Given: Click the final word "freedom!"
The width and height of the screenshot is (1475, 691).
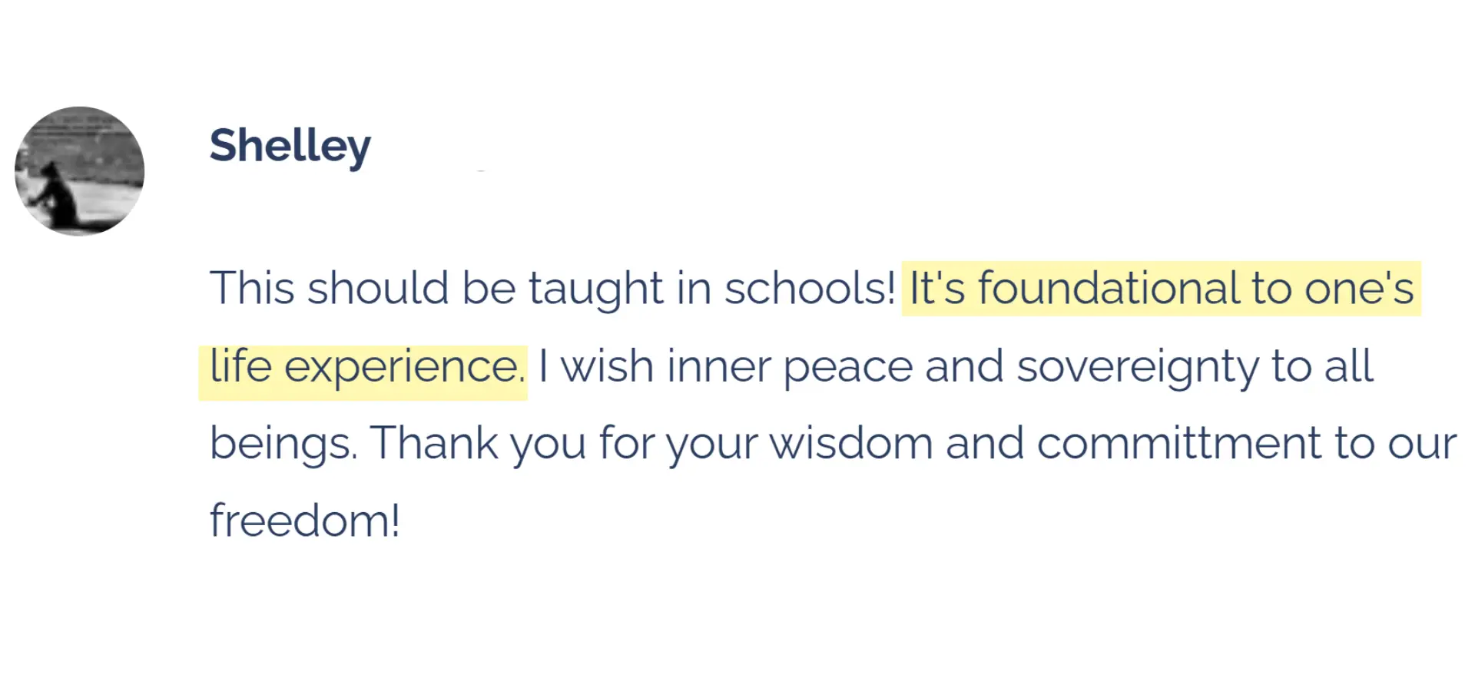Looking at the screenshot, I should click(305, 521).
